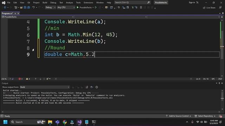Image resolution: width=225 pixels, height=126 pixels.
Task: Click the navigate backward toolbar icon
Action: (x=5, y=7)
